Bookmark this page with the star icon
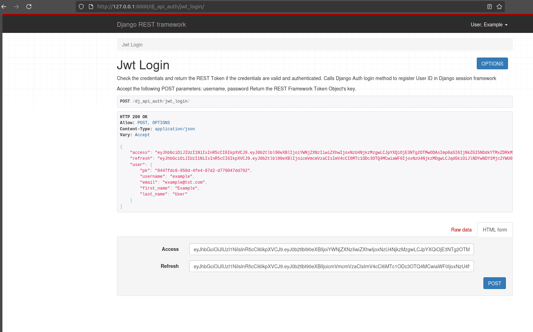 click(x=499, y=7)
